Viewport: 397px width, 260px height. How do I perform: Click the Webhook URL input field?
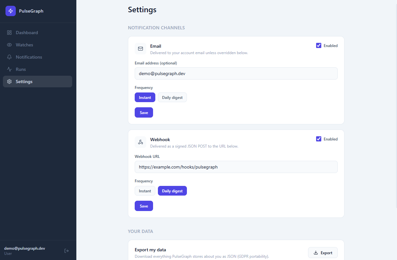point(236,167)
